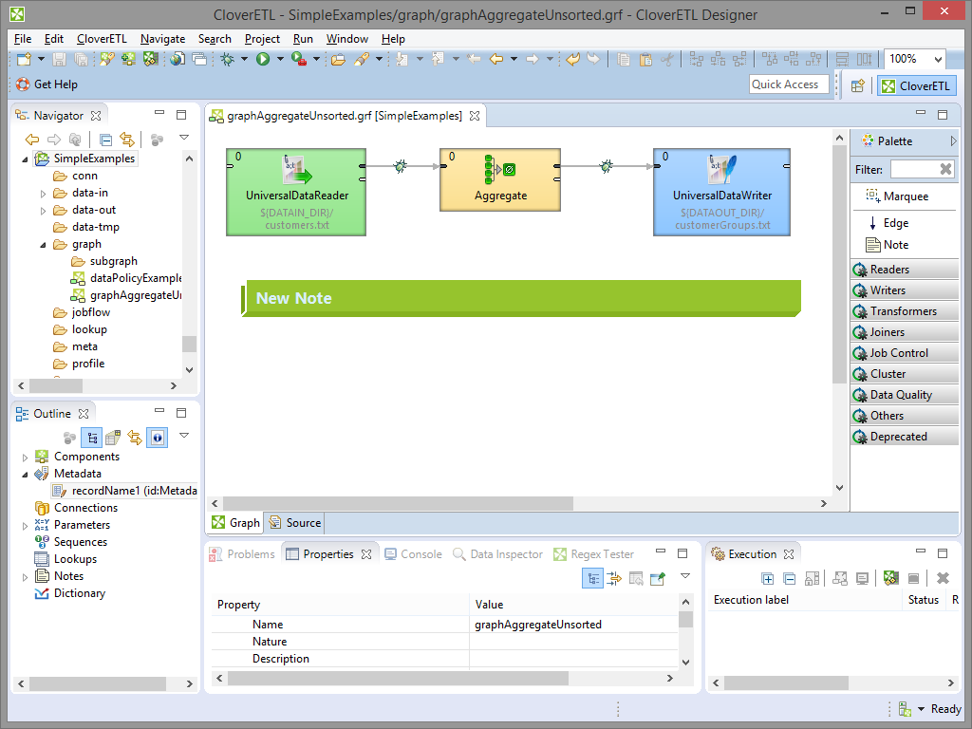The width and height of the screenshot is (972, 729).
Task: Select the Aggregate component node
Action: pyautogui.click(x=500, y=179)
